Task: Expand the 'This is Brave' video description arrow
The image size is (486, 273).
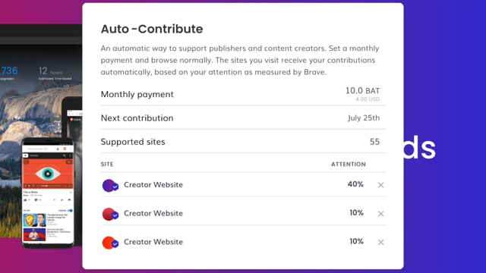Action: pyautogui.click(x=71, y=192)
